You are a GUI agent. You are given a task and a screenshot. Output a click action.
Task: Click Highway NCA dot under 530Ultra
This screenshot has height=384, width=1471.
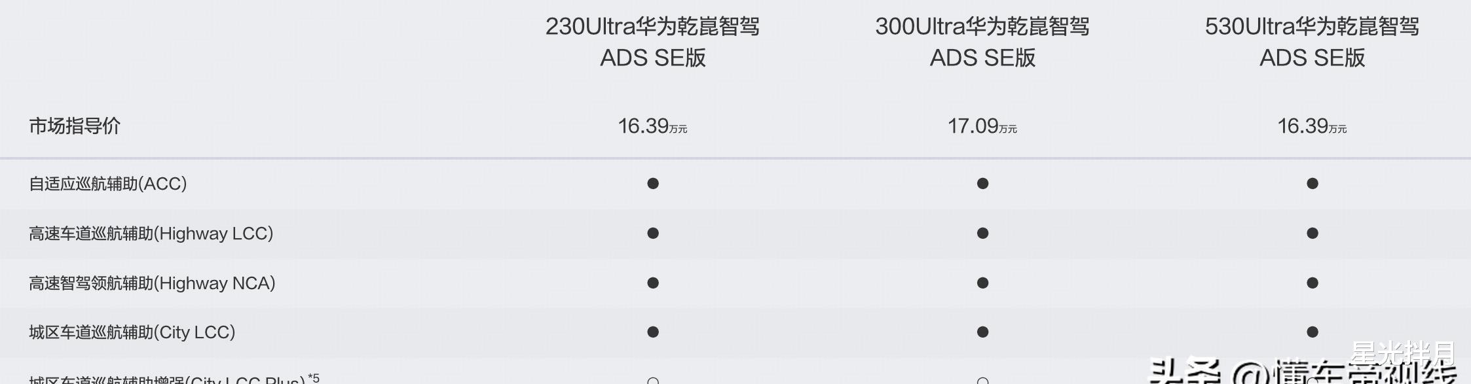1313,283
